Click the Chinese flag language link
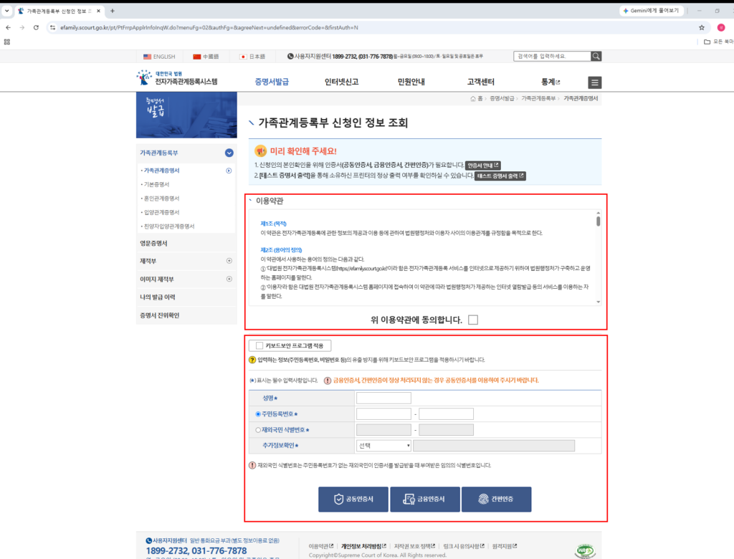 coord(206,57)
